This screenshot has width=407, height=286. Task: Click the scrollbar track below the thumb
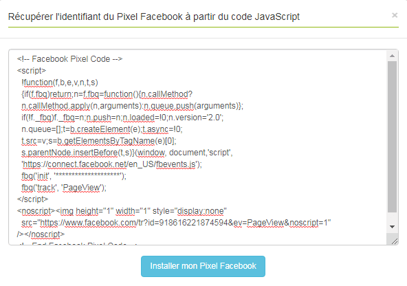coord(392,217)
